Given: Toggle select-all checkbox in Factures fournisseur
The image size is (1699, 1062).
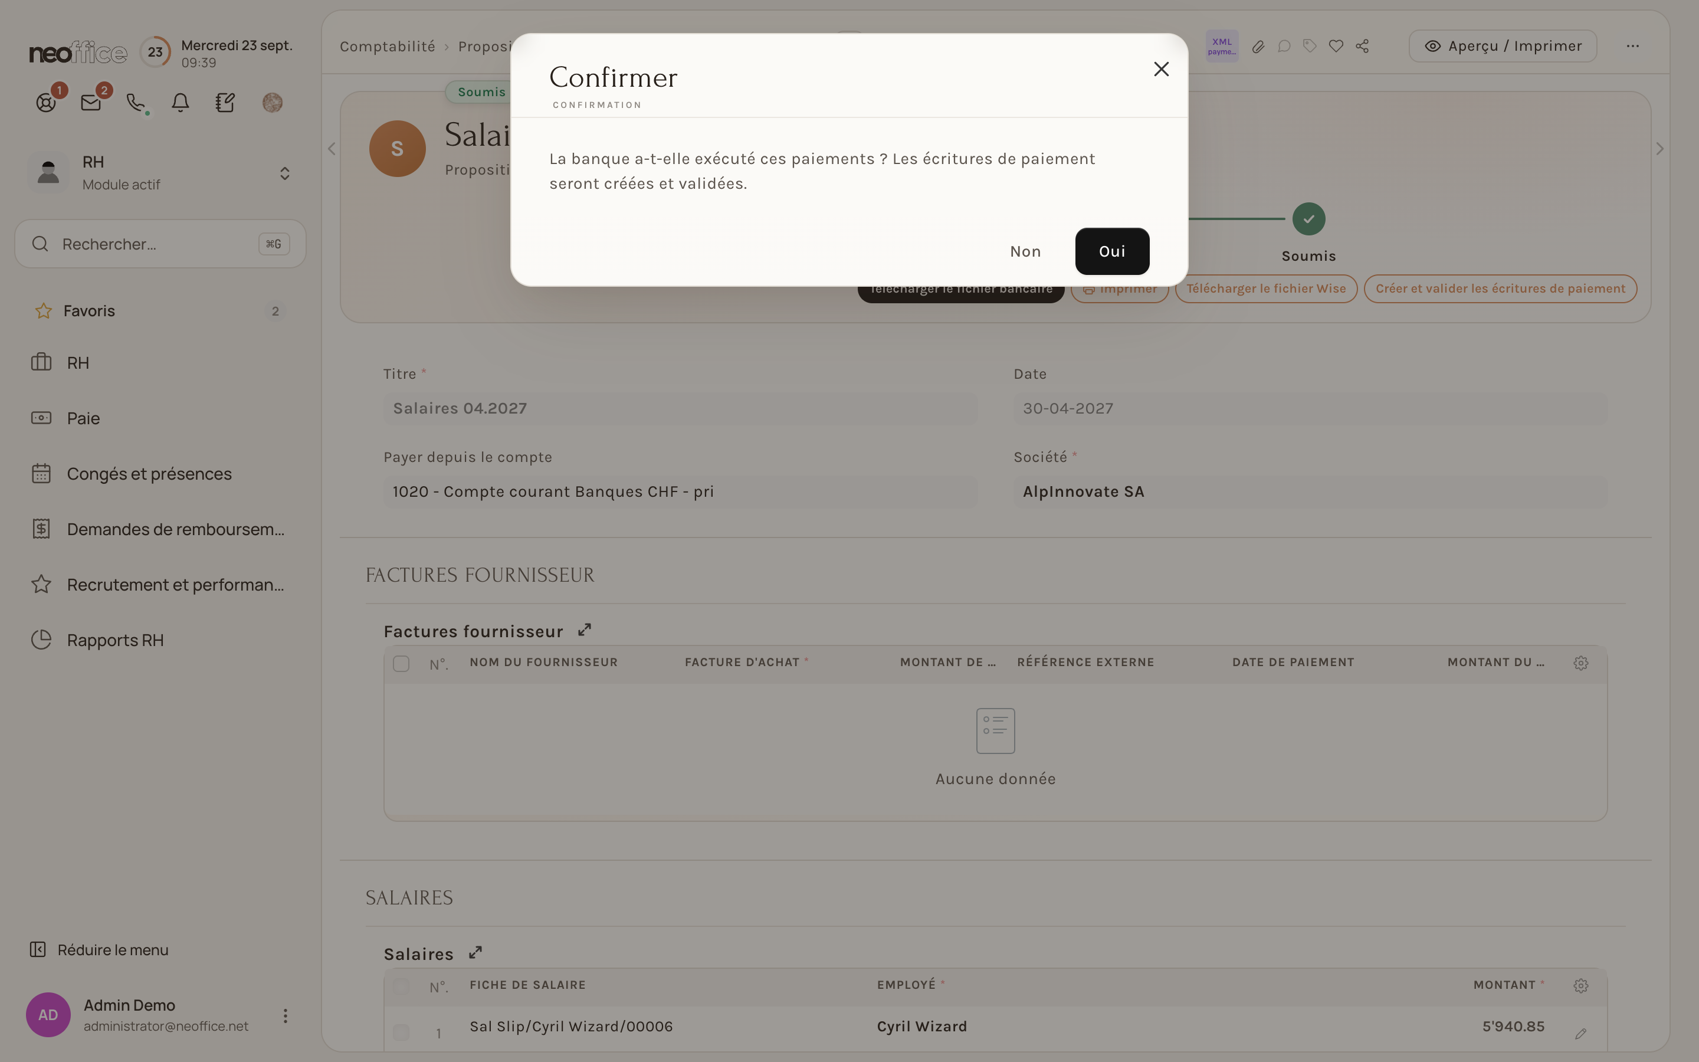Looking at the screenshot, I should 401,664.
